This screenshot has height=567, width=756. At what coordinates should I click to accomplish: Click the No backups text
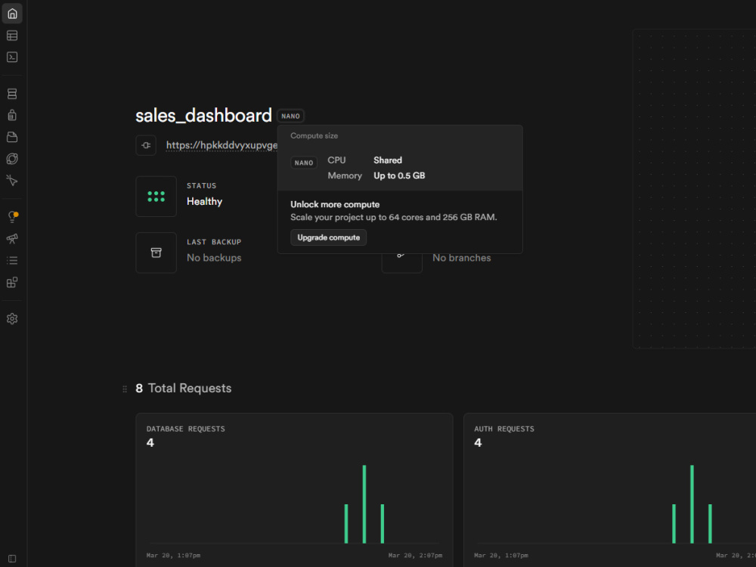pos(214,258)
